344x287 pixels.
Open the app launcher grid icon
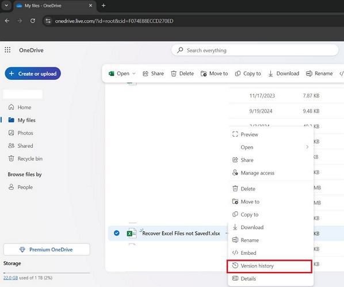pyautogui.click(x=7, y=50)
